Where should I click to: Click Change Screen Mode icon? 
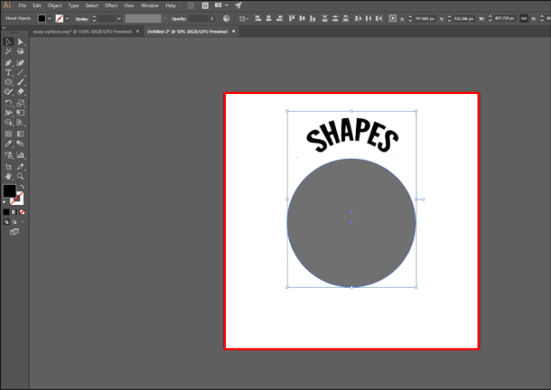pos(14,231)
